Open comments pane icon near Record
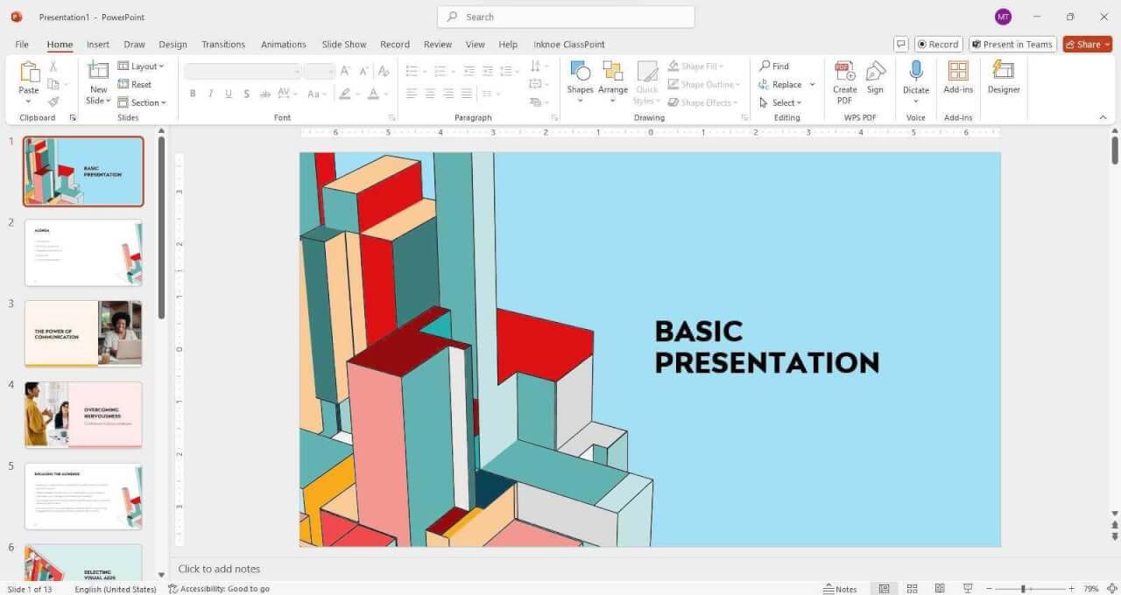 [x=900, y=44]
